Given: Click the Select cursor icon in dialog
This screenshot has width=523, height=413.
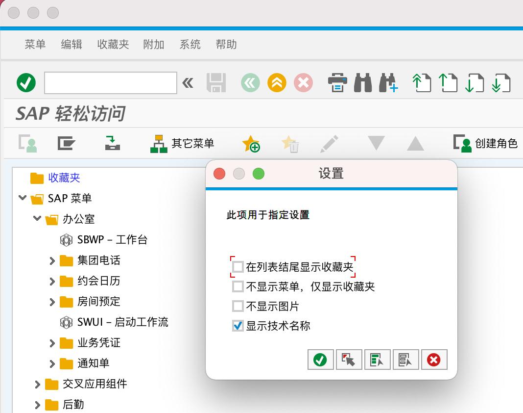Looking at the screenshot, I should (x=349, y=360).
